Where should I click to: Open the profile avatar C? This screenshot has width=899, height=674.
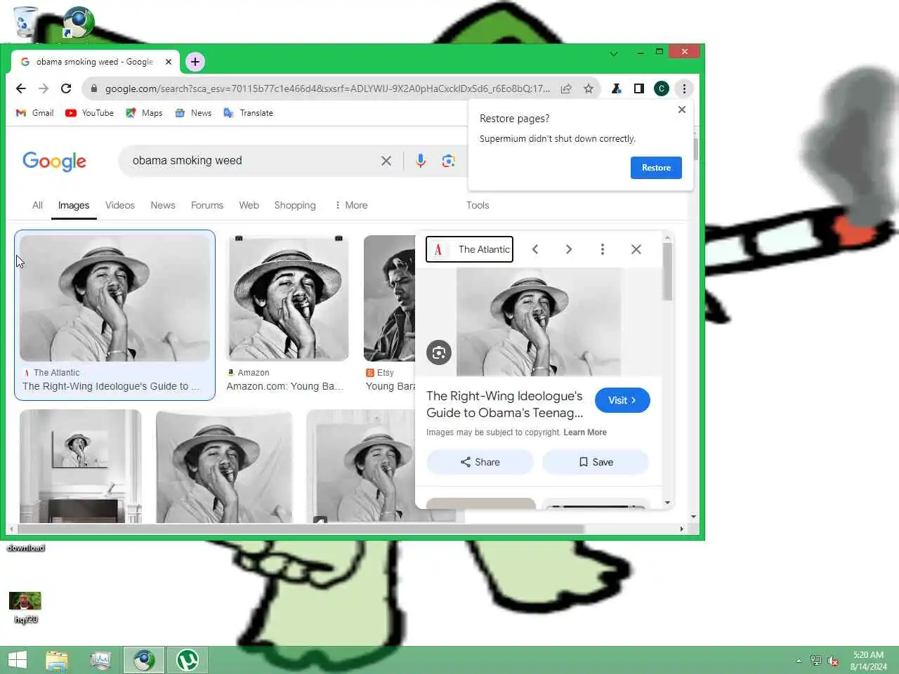(661, 88)
